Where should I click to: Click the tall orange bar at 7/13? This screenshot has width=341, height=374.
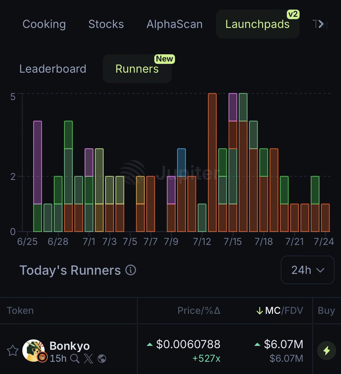(212, 162)
